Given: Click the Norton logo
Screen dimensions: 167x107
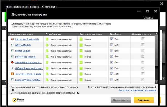Looking at the screenshot, I should 18,100.
